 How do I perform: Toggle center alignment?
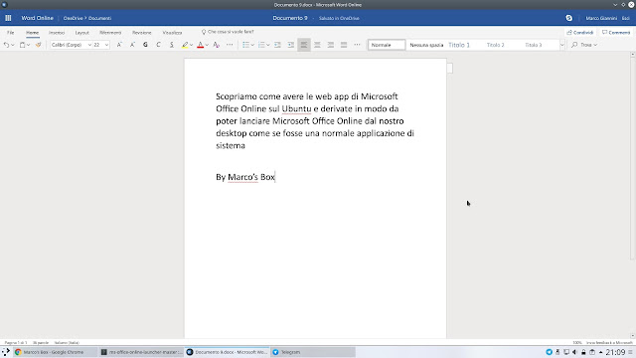point(317,45)
